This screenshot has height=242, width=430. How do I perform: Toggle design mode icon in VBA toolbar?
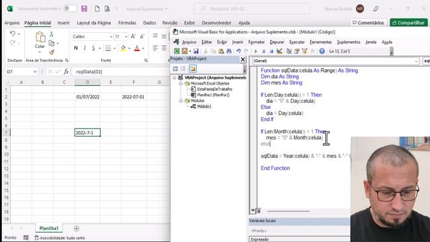pyautogui.click(x=279, y=51)
